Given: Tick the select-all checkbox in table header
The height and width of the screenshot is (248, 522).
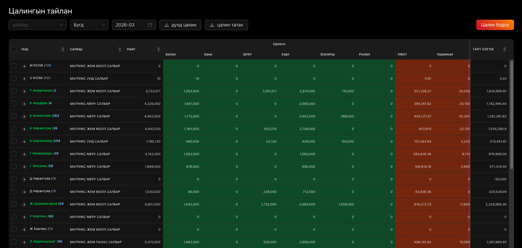Looking at the screenshot, I should tap(14, 49).
